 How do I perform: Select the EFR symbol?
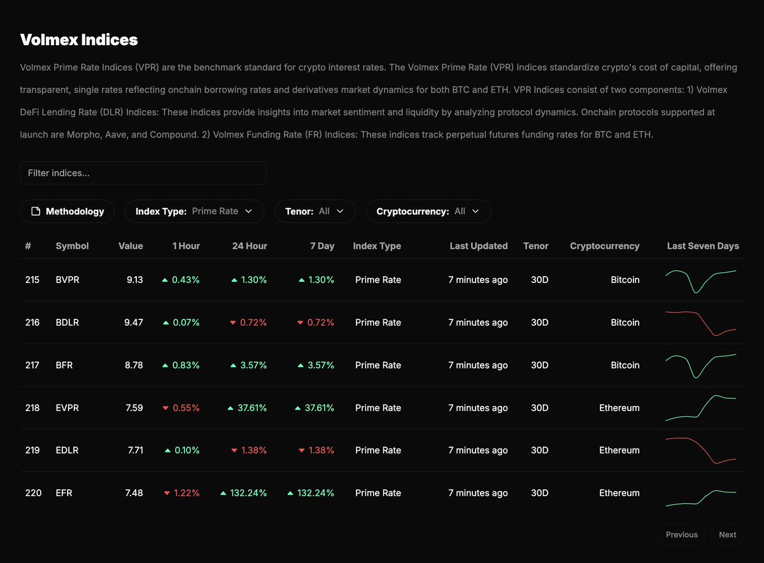click(64, 493)
